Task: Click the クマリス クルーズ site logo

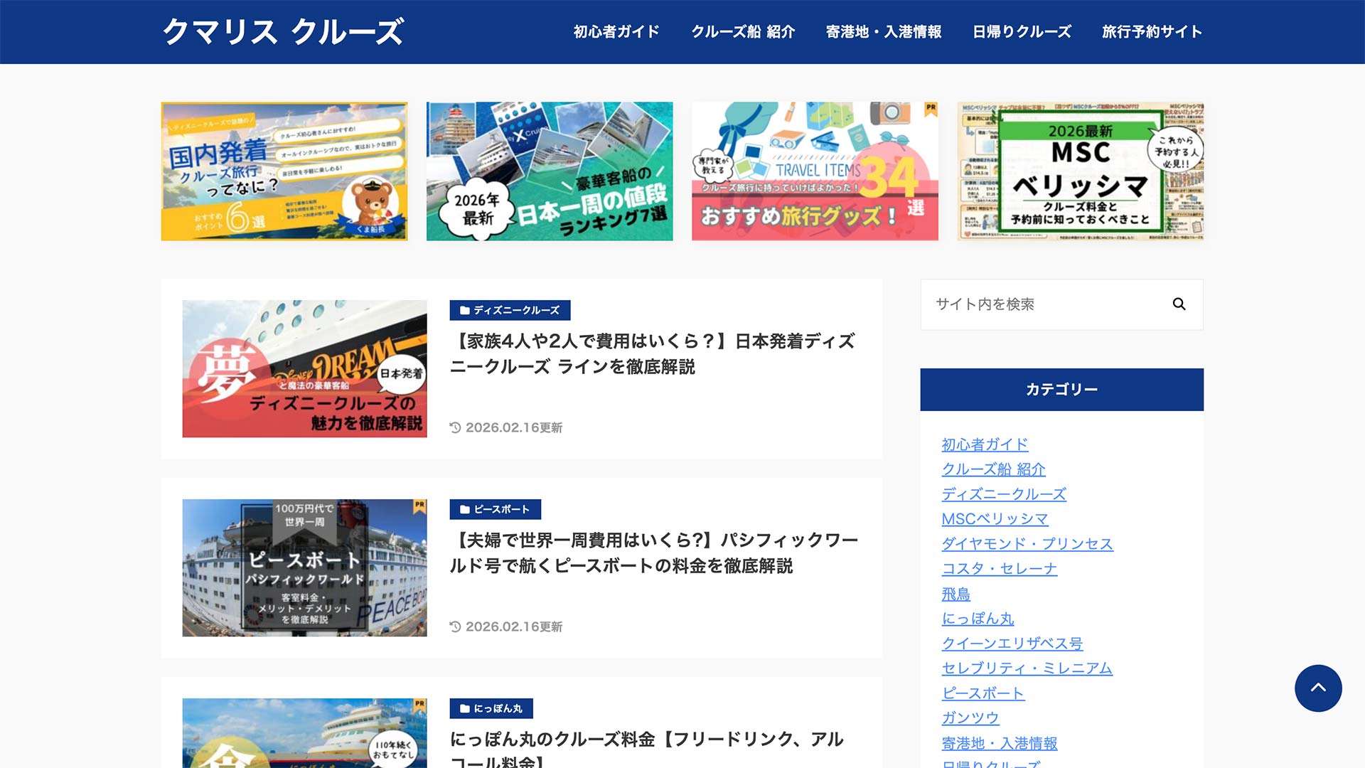Action: pyautogui.click(x=283, y=32)
